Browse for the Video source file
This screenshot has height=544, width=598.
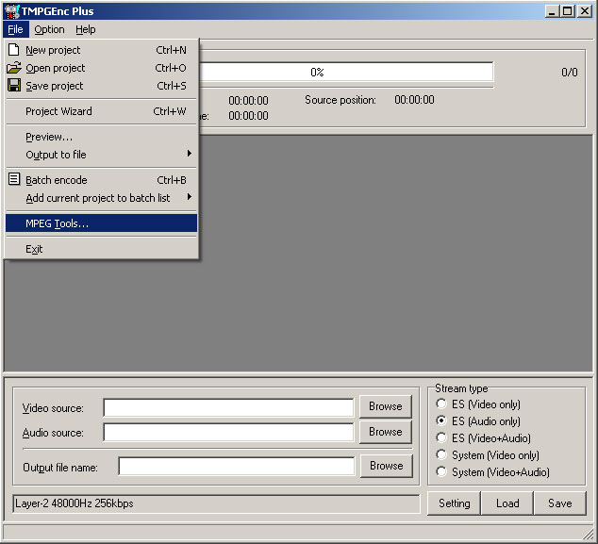(x=386, y=406)
